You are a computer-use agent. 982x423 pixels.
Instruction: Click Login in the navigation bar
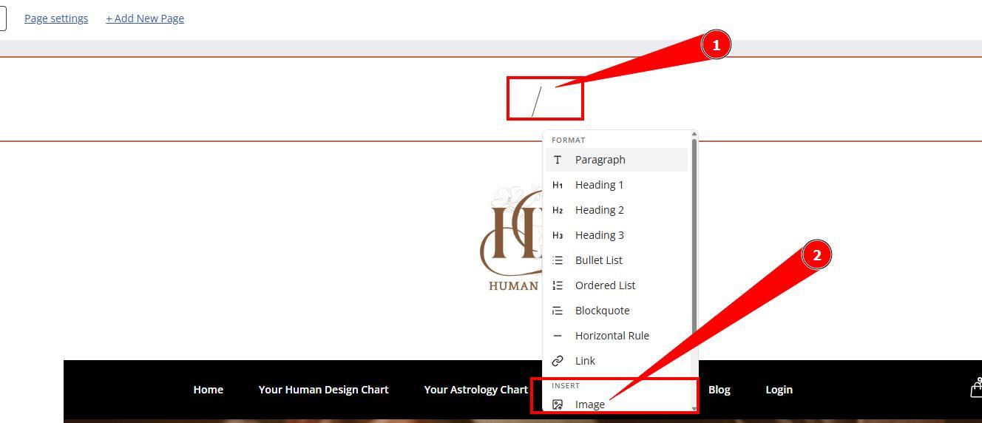[x=779, y=390]
